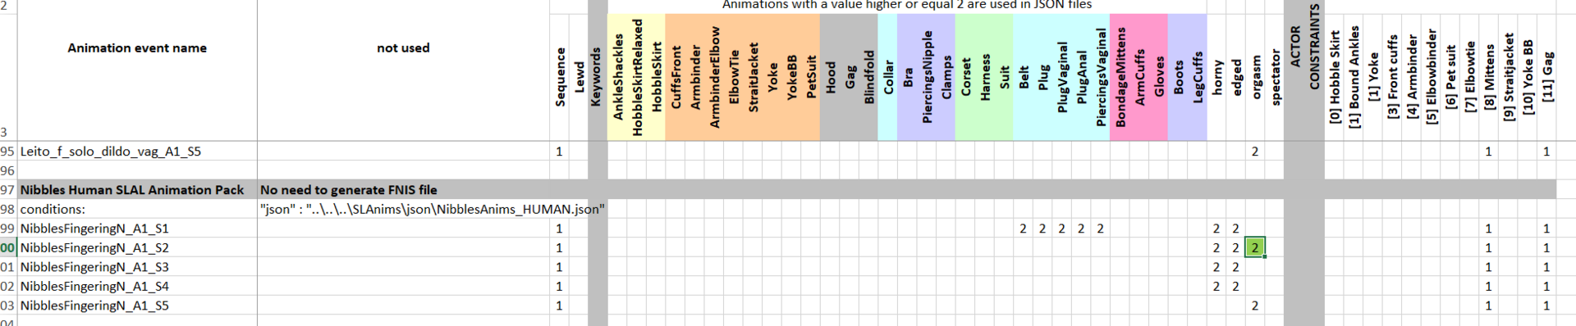This screenshot has width=1576, height=326.
Task: Select edged value 2 in NibblesFingeringN_A1_S4 row
Action: (x=1235, y=286)
